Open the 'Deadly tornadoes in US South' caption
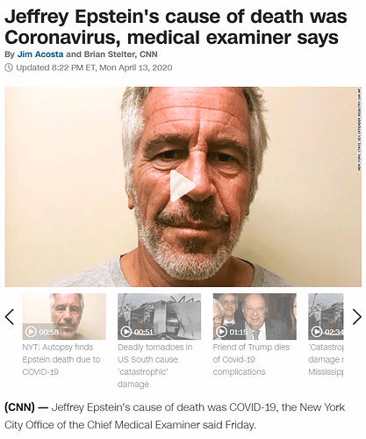The height and width of the screenshot is (439, 366). tap(155, 365)
